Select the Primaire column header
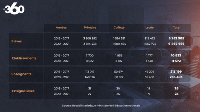The image size is (200, 112). pyautogui.click(x=90, y=27)
